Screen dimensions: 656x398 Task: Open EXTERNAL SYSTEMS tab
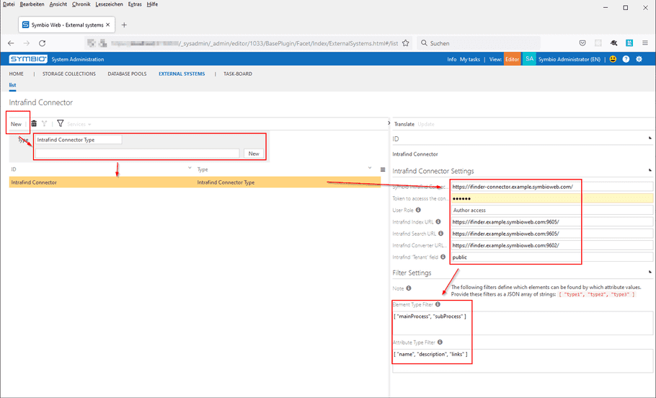coord(182,74)
